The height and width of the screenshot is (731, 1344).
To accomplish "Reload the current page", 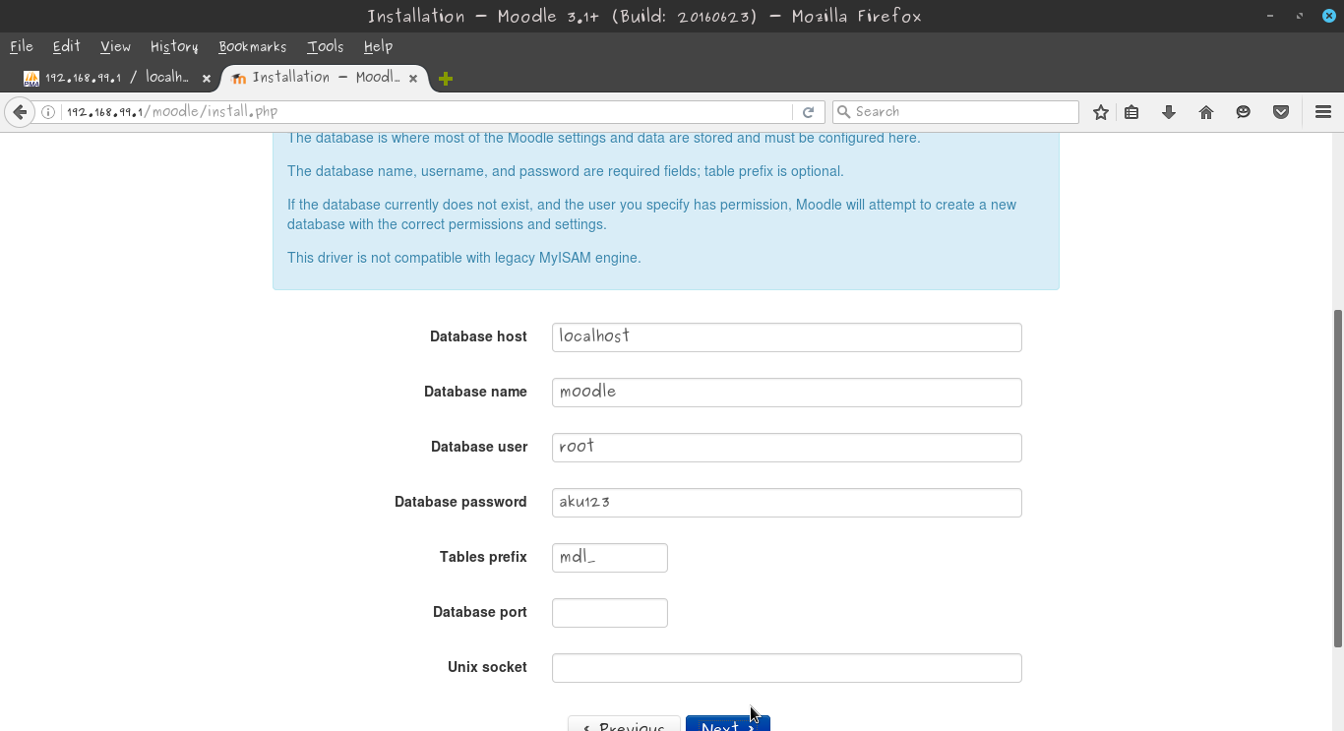I will point(809,112).
